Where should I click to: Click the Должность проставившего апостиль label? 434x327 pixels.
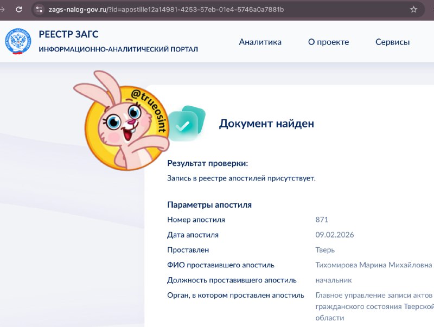(232, 280)
